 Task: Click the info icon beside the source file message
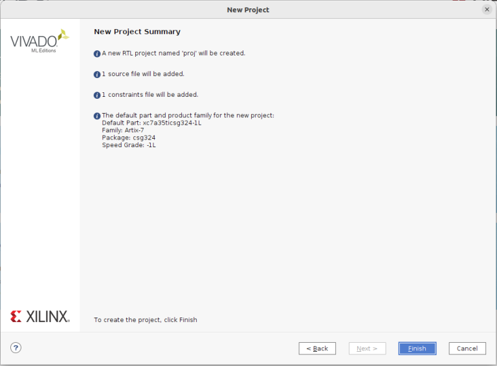click(97, 74)
